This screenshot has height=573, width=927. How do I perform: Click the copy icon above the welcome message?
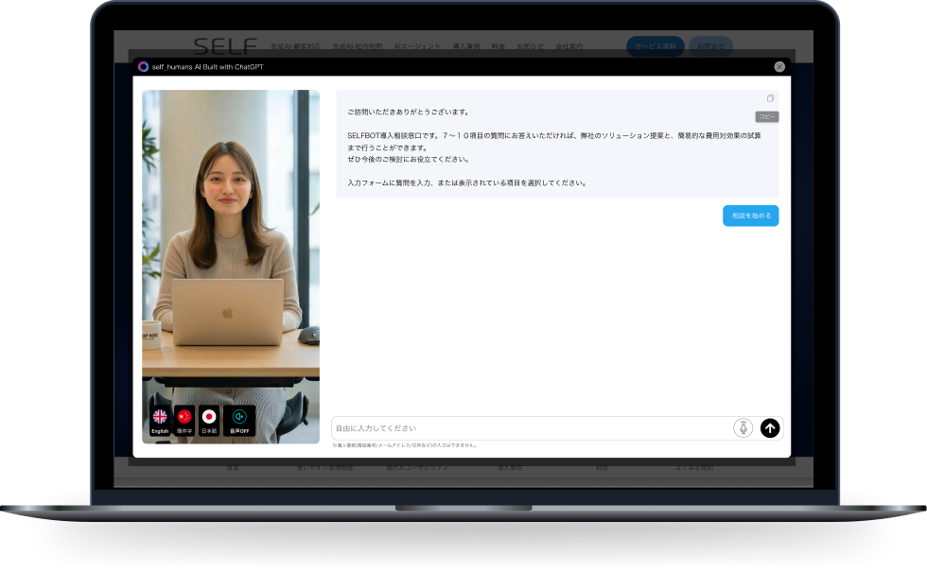770,98
